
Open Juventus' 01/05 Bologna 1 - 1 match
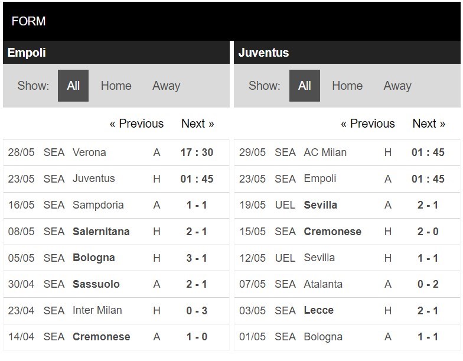click(347, 337)
